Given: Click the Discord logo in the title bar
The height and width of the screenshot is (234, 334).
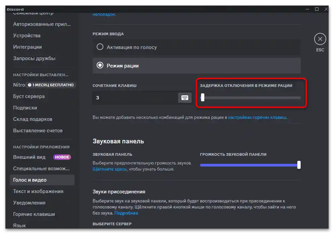Looking at the screenshot, I should (15, 9).
